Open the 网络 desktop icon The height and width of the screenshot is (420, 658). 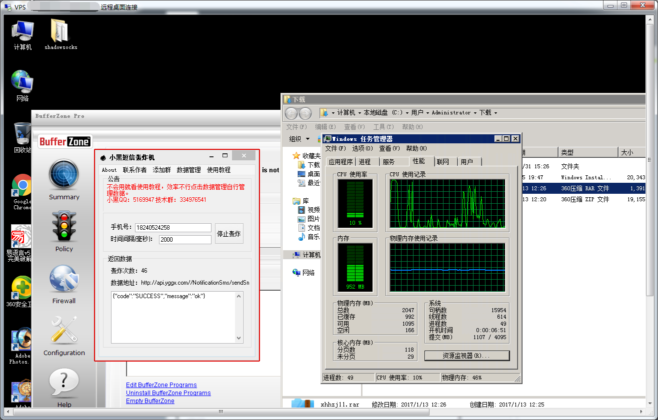pos(22,86)
